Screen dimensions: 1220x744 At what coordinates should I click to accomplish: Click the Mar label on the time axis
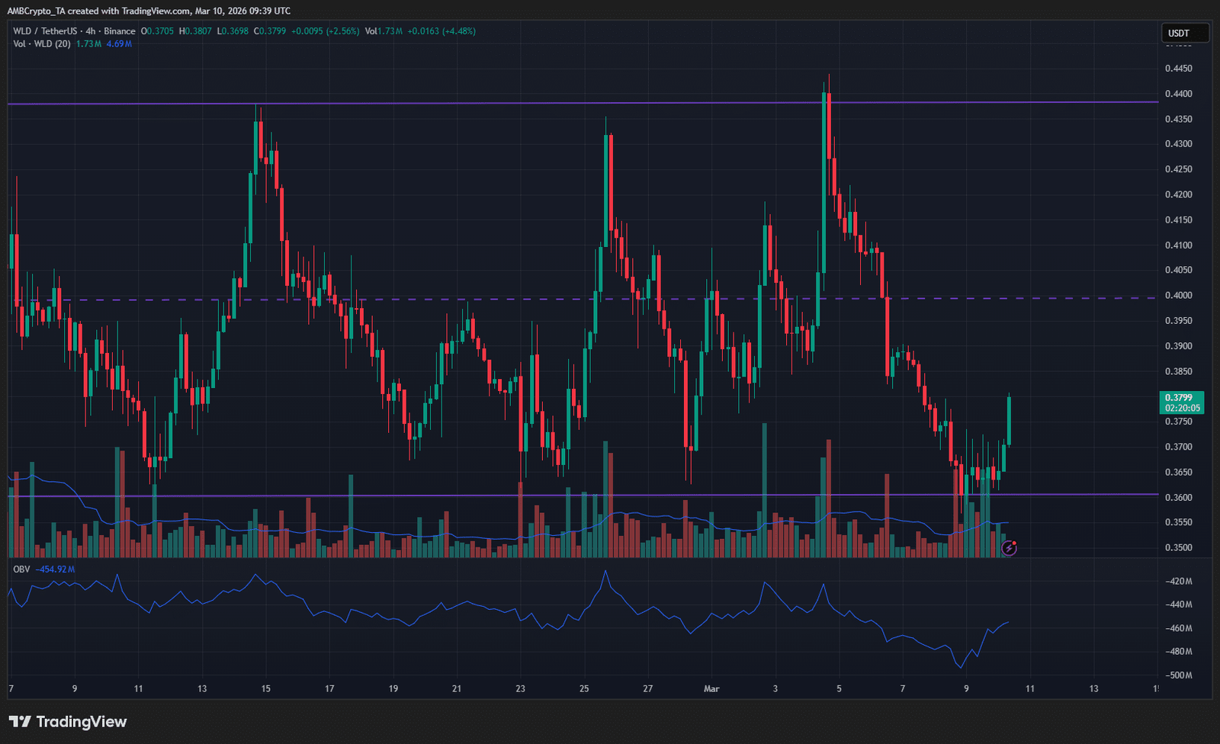pos(711,689)
